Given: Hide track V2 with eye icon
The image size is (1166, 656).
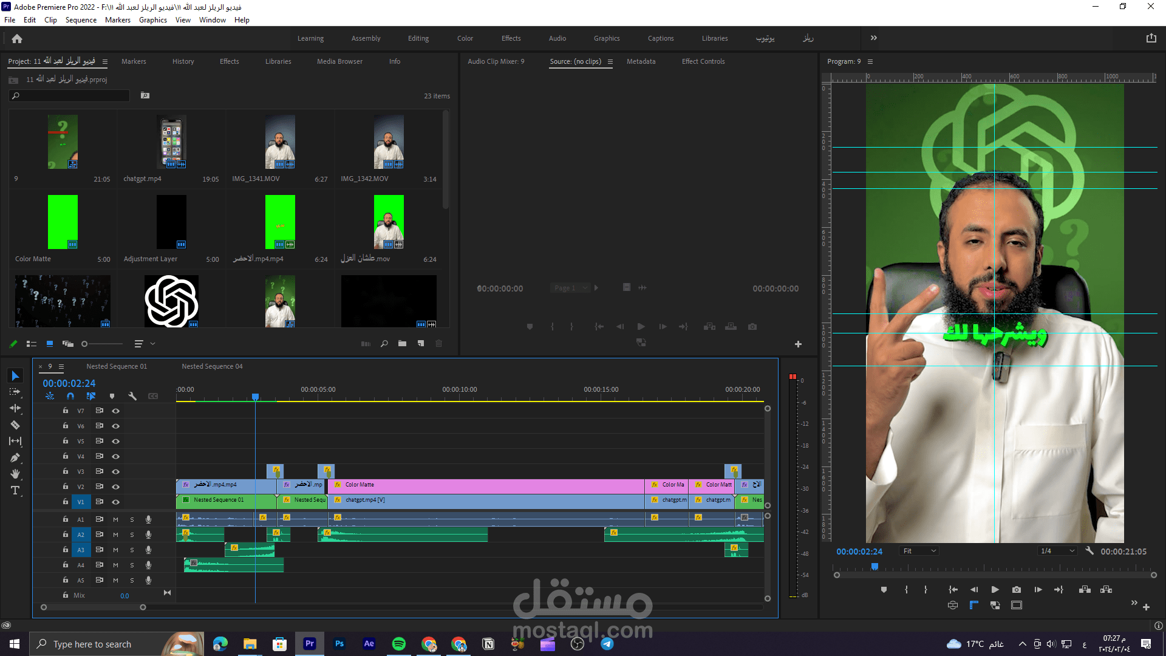Looking at the screenshot, I should click(x=115, y=487).
